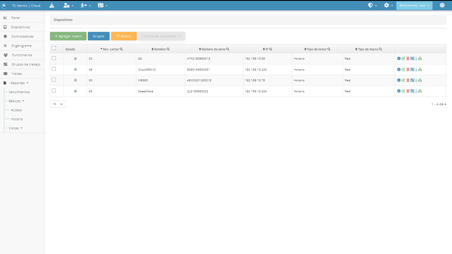Click the edit icon for MB360
Image resolution: width=452 pixels, height=254 pixels.
coord(403,80)
